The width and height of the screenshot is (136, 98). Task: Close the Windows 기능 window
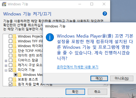pyautogui.click(x=104, y=4)
